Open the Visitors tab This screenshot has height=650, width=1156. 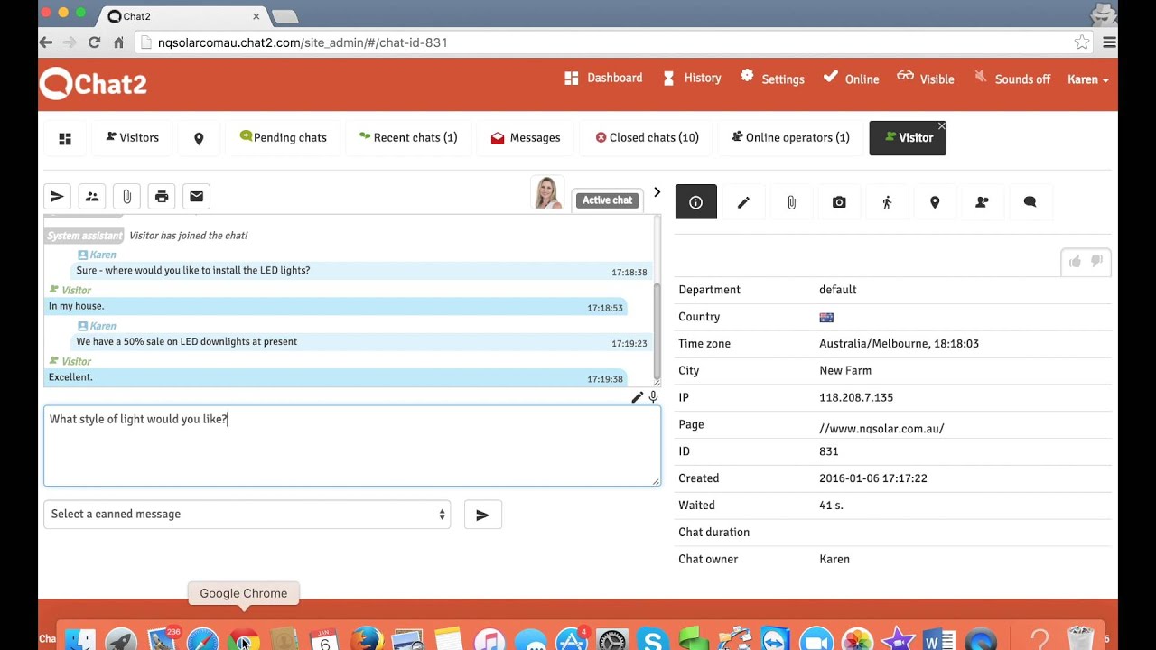click(x=132, y=138)
